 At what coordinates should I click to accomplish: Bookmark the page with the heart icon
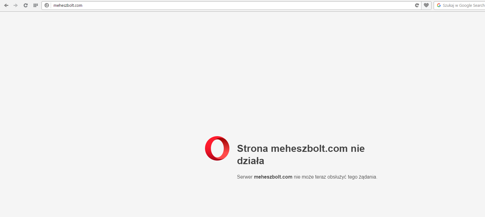coord(426,5)
